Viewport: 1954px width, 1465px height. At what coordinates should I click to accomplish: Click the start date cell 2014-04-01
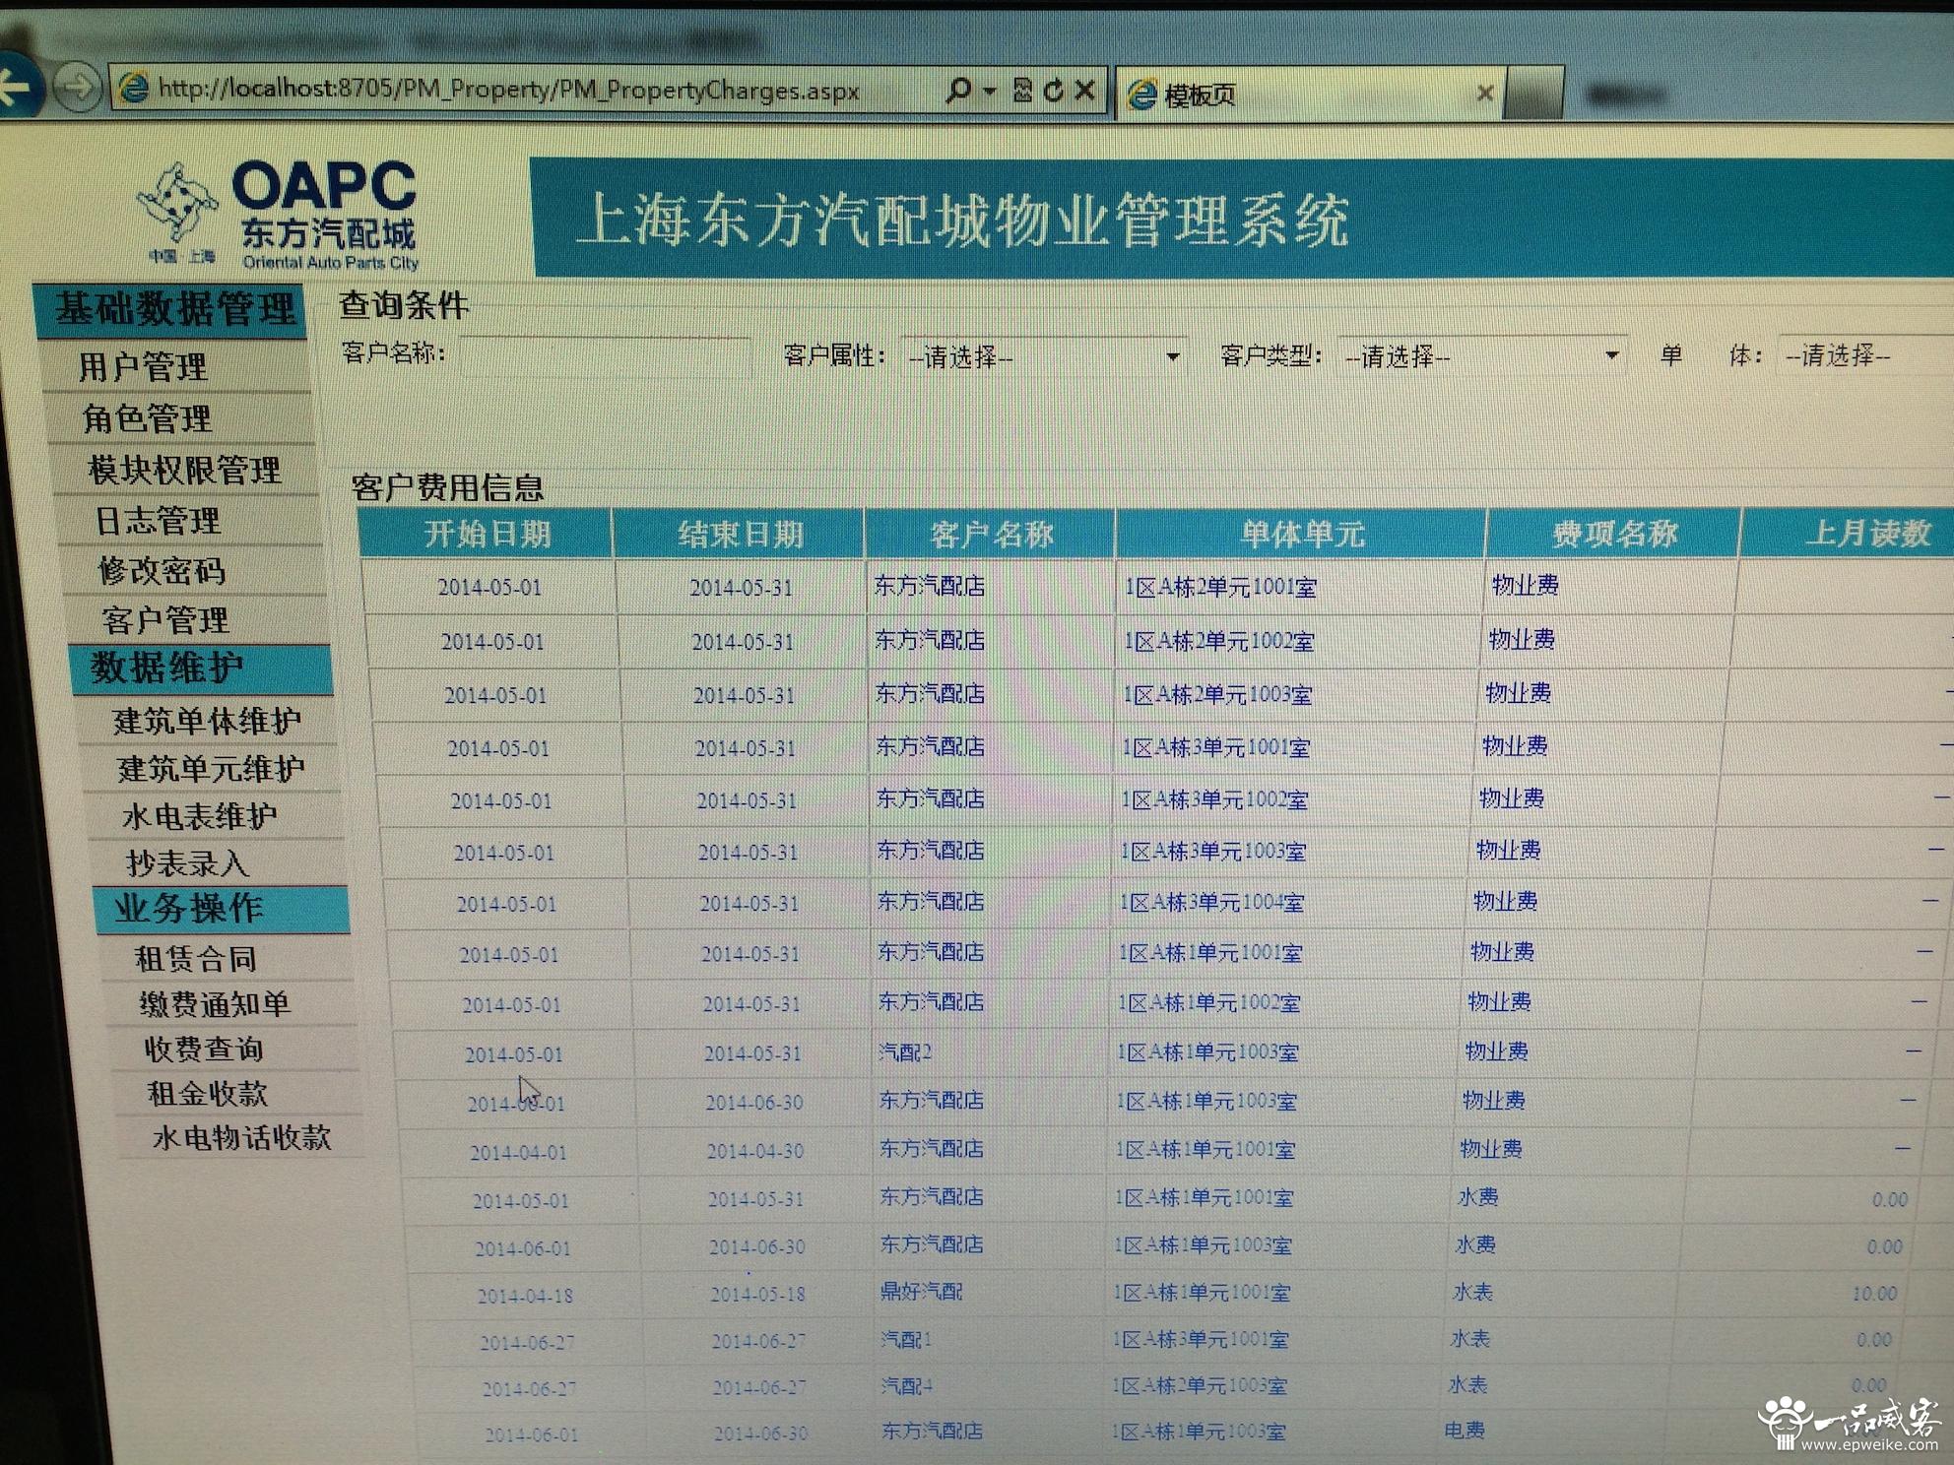(x=518, y=1152)
